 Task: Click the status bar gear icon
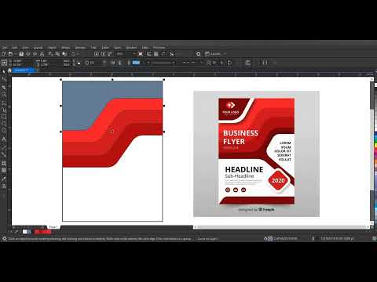coord(4,238)
